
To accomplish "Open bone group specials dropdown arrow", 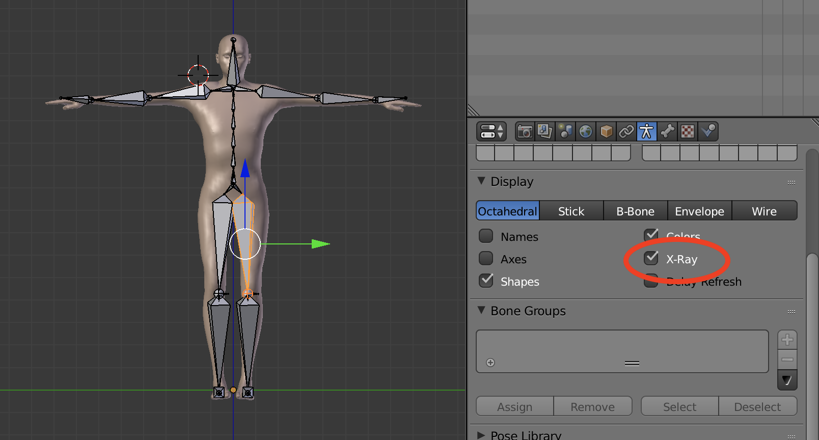I will pyautogui.click(x=787, y=380).
